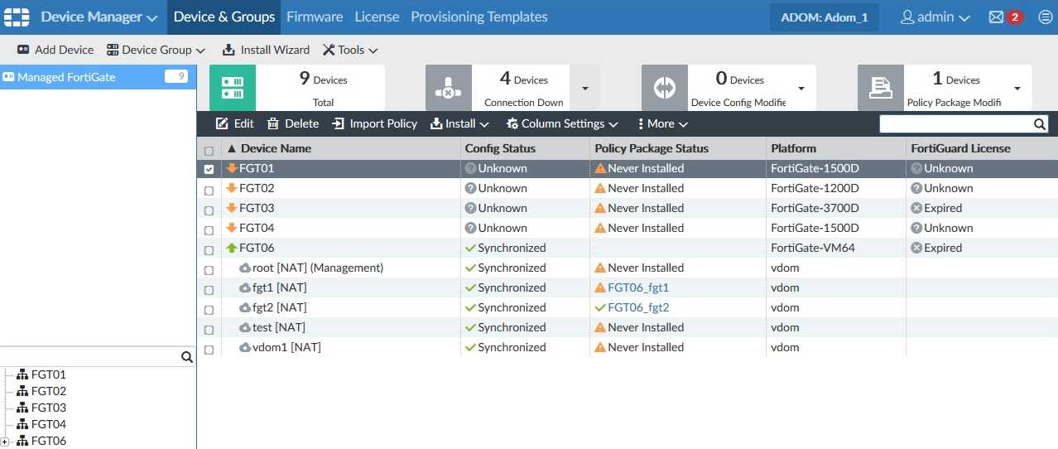This screenshot has width=1058, height=449.
Task: Click the hamburger menu icon at top right
Action: point(1045,17)
